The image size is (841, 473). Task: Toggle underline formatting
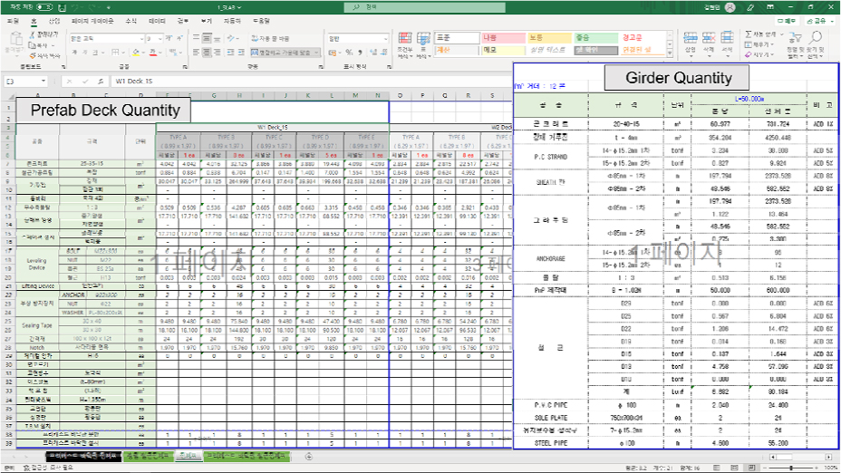(x=95, y=52)
